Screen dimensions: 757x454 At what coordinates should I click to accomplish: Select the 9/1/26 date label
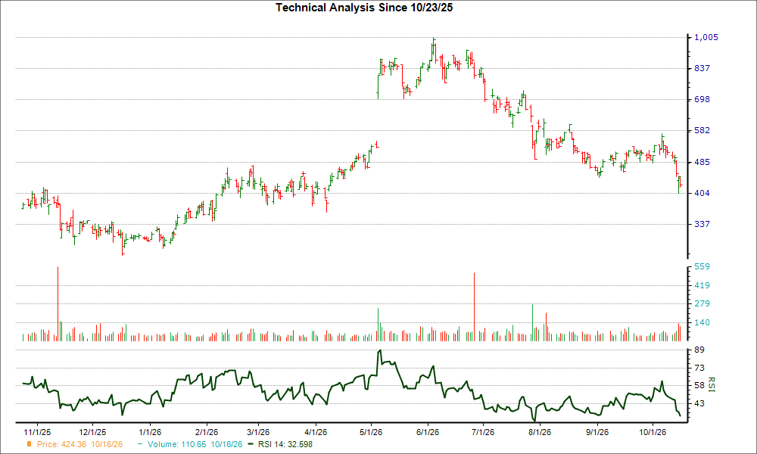point(597,432)
